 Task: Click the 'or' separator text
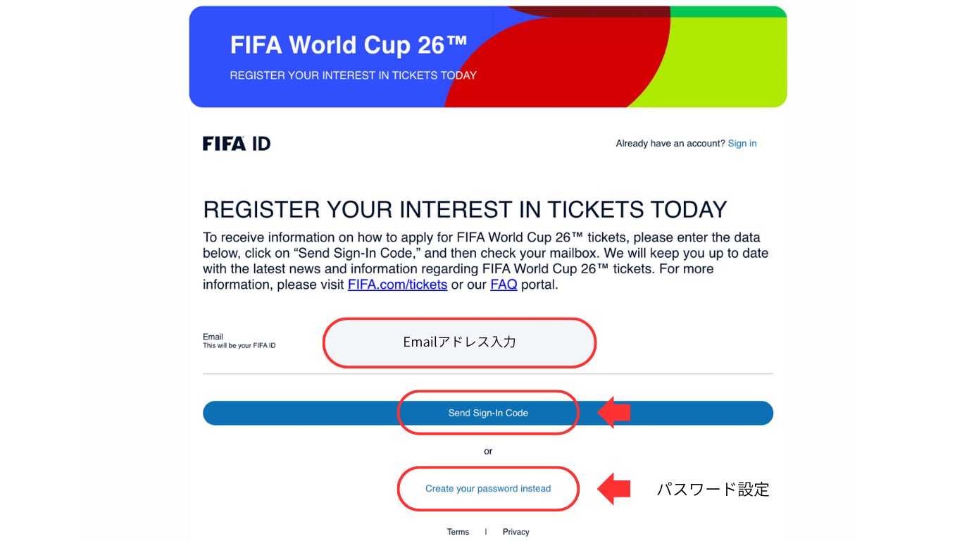coord(487,451)
